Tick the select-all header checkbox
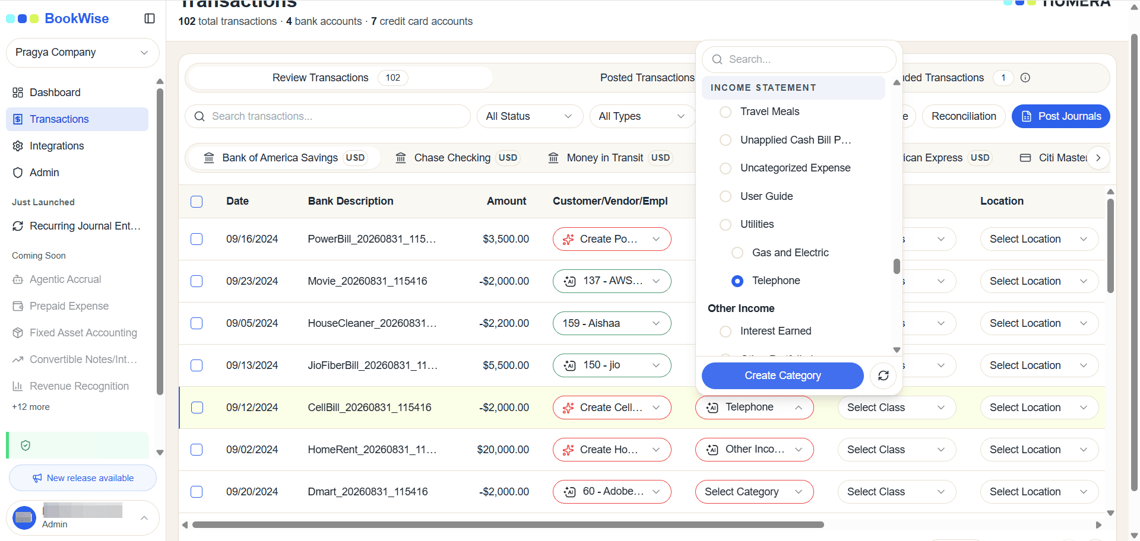Screen dimensions: 1140x541 197,202
